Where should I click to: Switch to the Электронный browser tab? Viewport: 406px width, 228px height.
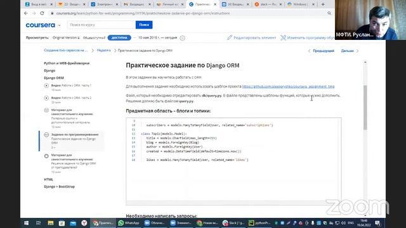coord(104,4)
